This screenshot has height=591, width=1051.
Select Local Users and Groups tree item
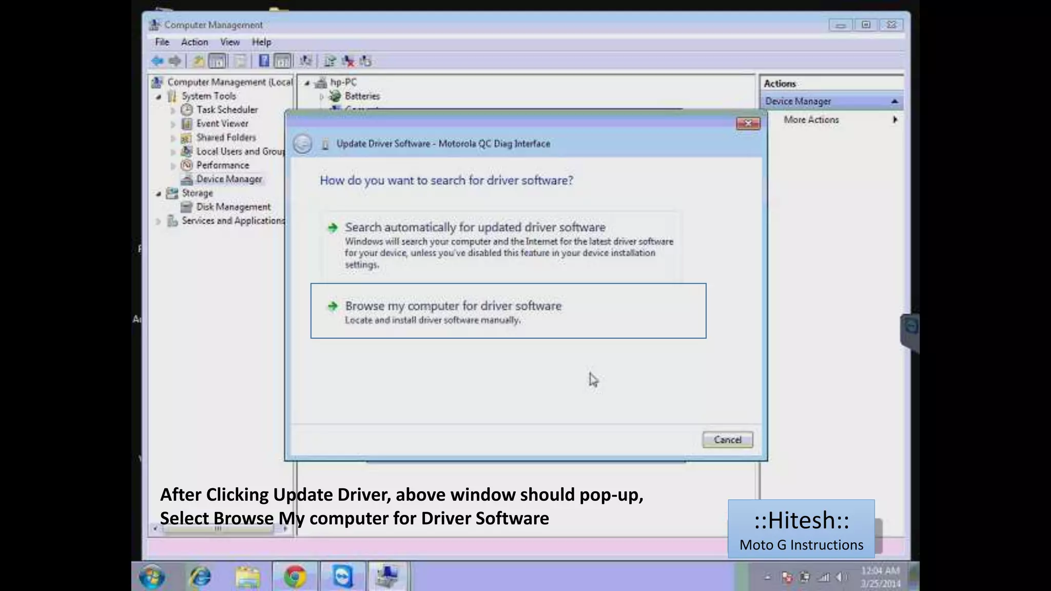coord(240,151)
